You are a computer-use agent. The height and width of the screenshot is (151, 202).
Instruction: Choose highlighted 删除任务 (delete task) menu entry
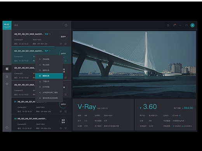pyautogui.click(x=49, y=76)
